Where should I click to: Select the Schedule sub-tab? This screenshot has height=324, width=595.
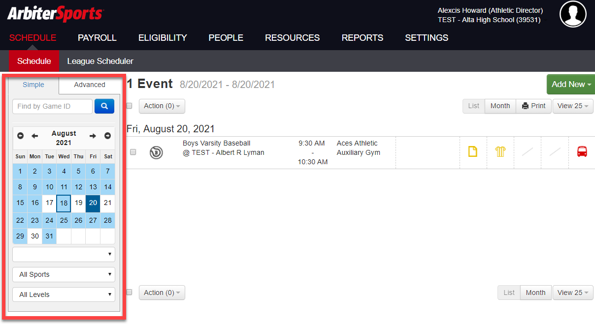point(34,61)
